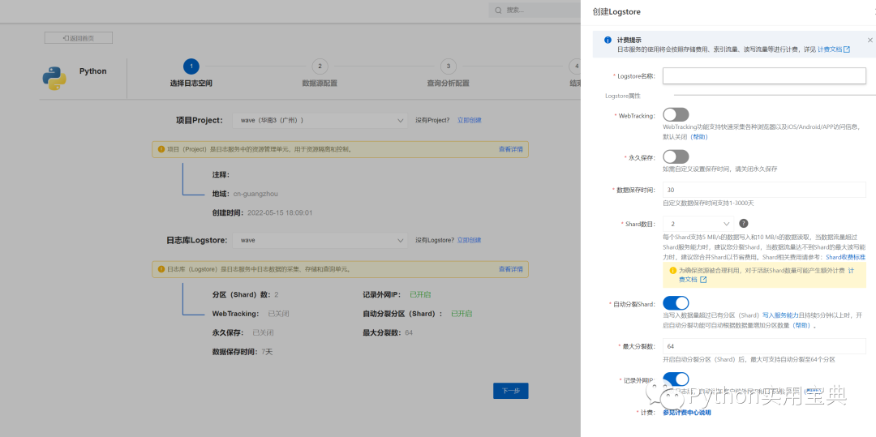Click the warning icon in Logstore notice
The height and width of the screenshot is (437, 876).
pos(161,269)
